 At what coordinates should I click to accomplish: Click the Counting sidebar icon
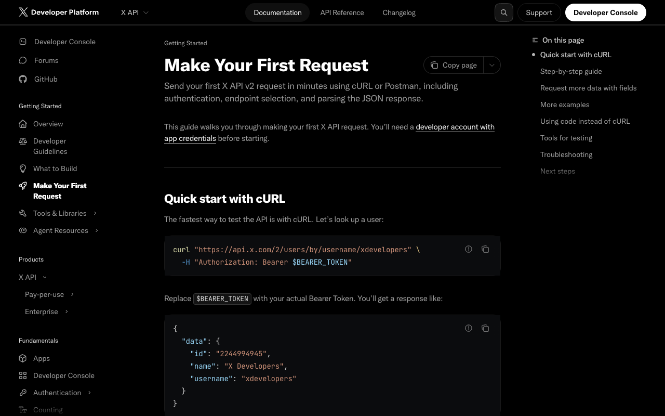(23, 410)
